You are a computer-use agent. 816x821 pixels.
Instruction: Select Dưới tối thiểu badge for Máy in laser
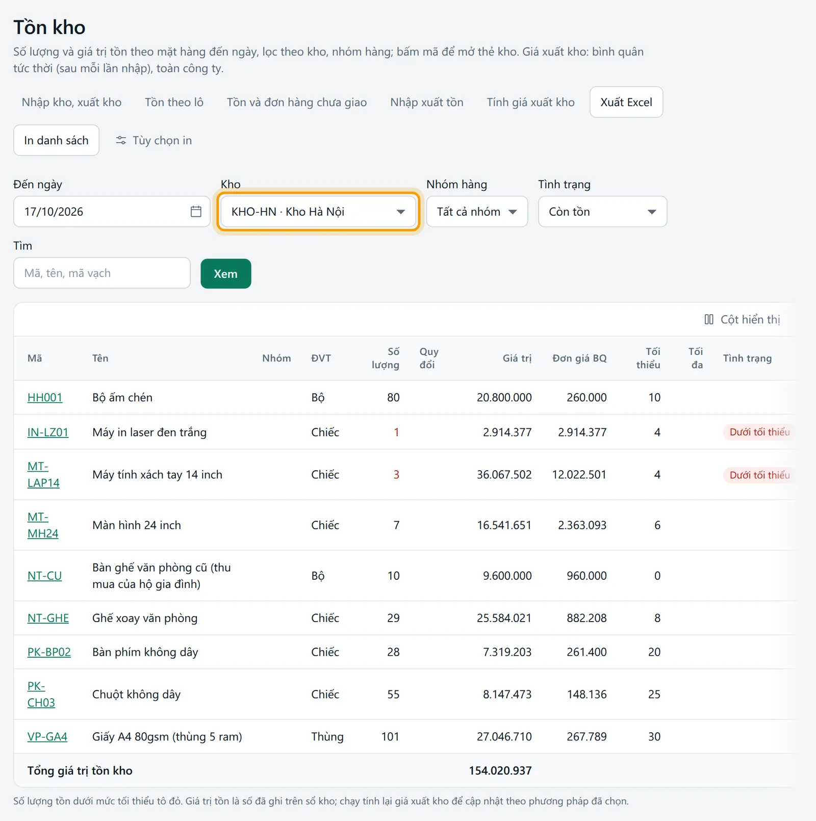tap(759, 432)
